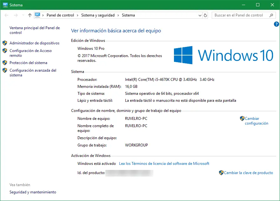
Task: Click shield icon next to Cambiar configuración
Action: tap(242, 119)
